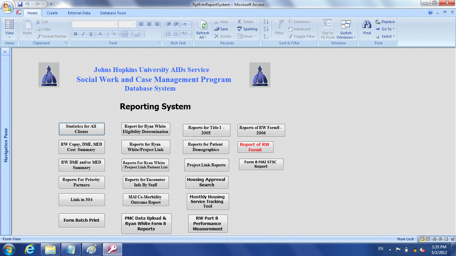Open Paint from the taskbar

92,249
